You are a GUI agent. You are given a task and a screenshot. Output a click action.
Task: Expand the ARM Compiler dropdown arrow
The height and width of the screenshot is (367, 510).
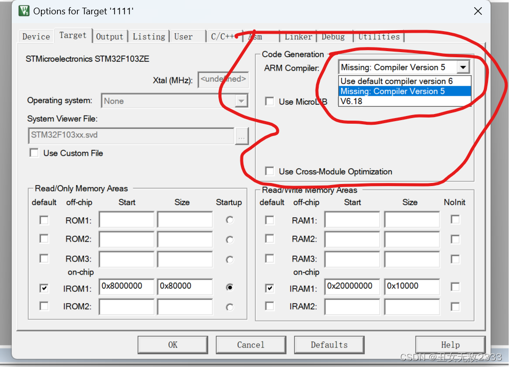click(463, 67)
